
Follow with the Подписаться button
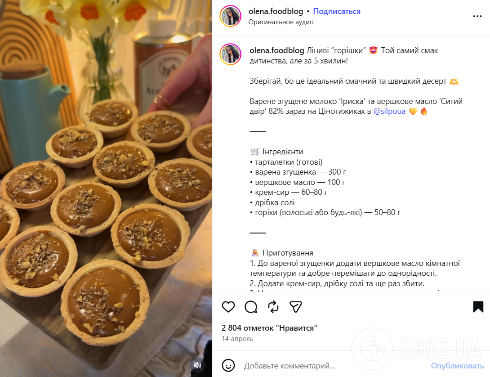(337, 11)
